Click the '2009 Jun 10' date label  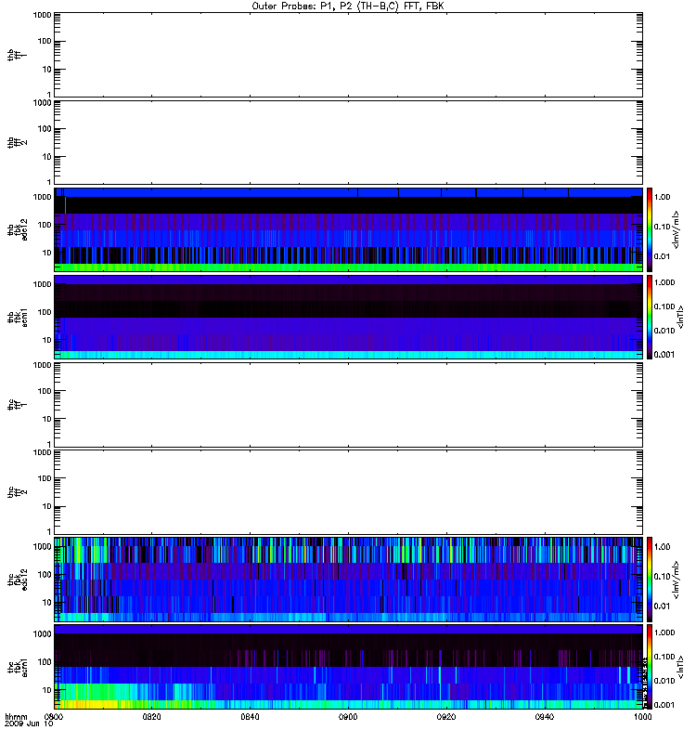(x=29, y=723)
